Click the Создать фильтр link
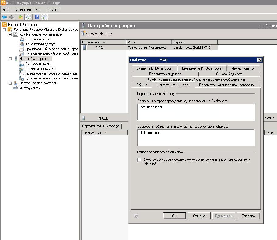Screen dimensions: 277x240 coord(99,33)
